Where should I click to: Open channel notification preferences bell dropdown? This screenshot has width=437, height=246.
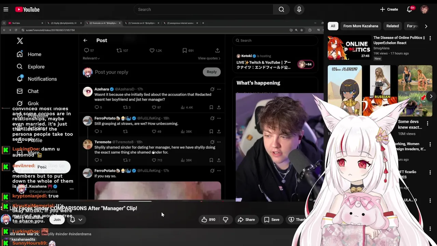(x=76, y=220)
